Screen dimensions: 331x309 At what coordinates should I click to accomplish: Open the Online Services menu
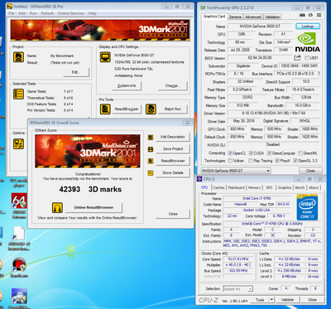tap(71, 13)
